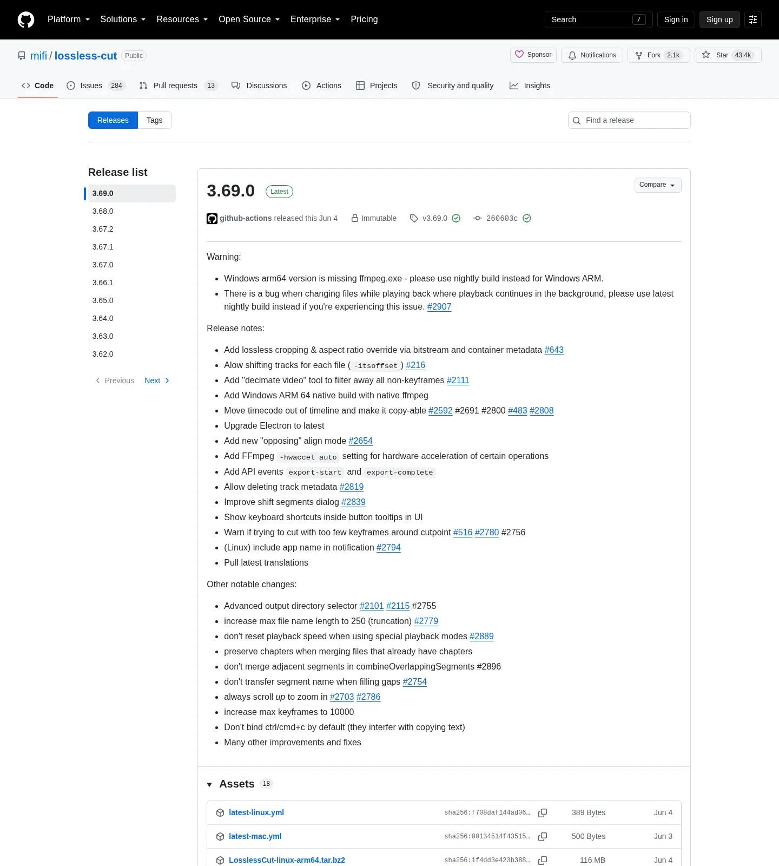Open the header settings sliders icon
This screenshot has width=779, height=866.
pos(753,19)
